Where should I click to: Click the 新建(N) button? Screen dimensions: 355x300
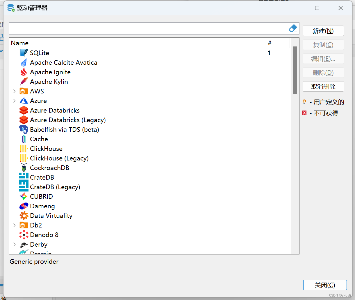click(323, 31)
